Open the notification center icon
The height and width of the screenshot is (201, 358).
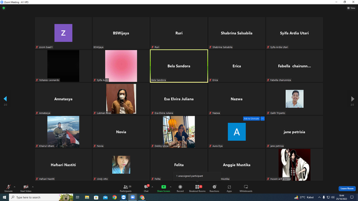click(352, 197)
